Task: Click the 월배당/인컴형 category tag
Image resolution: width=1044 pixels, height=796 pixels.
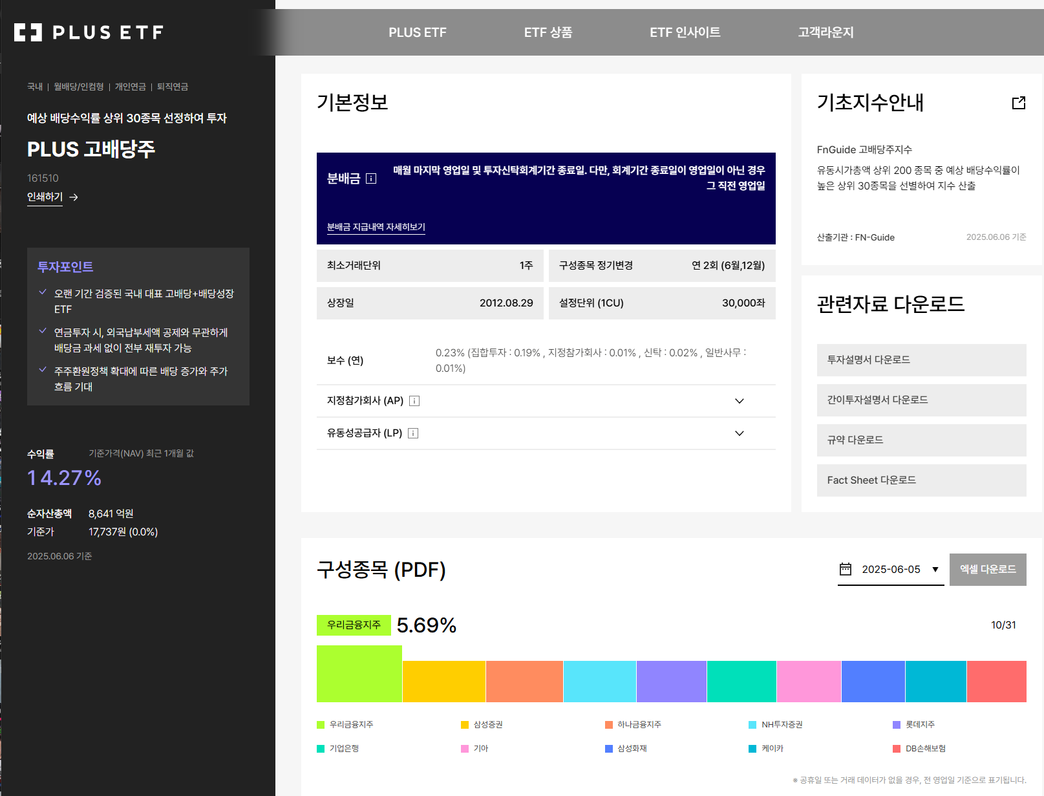Action: pos(79,87)
